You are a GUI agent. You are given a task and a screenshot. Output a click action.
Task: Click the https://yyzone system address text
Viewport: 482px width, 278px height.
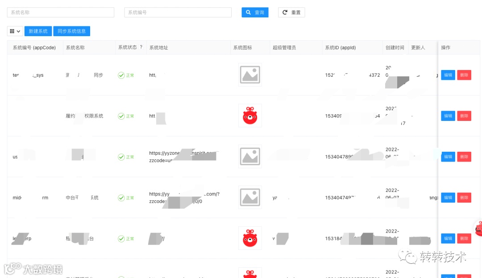(184, 157)
